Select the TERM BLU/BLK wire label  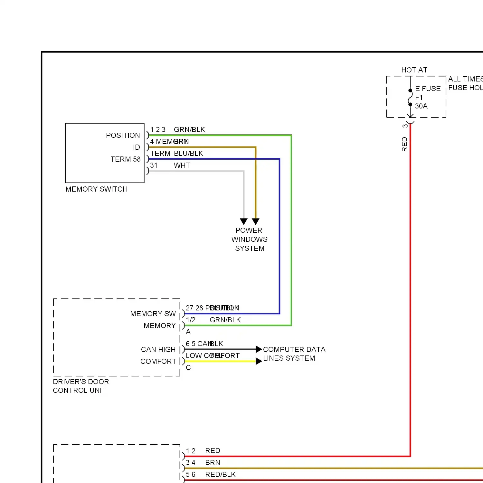point(176,154)
